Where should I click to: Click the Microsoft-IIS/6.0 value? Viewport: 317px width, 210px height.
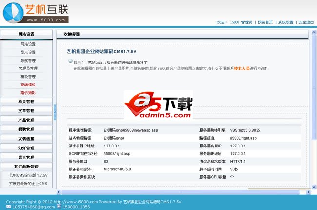[x=117, y=169]
